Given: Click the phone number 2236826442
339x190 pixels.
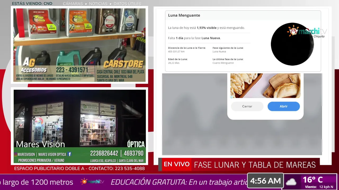Looking at the screenshot, I should (x=104, y=153).
